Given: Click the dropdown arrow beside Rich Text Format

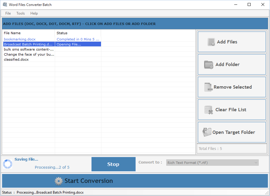Looking at the screenshot, I should (x=256, y=162).
